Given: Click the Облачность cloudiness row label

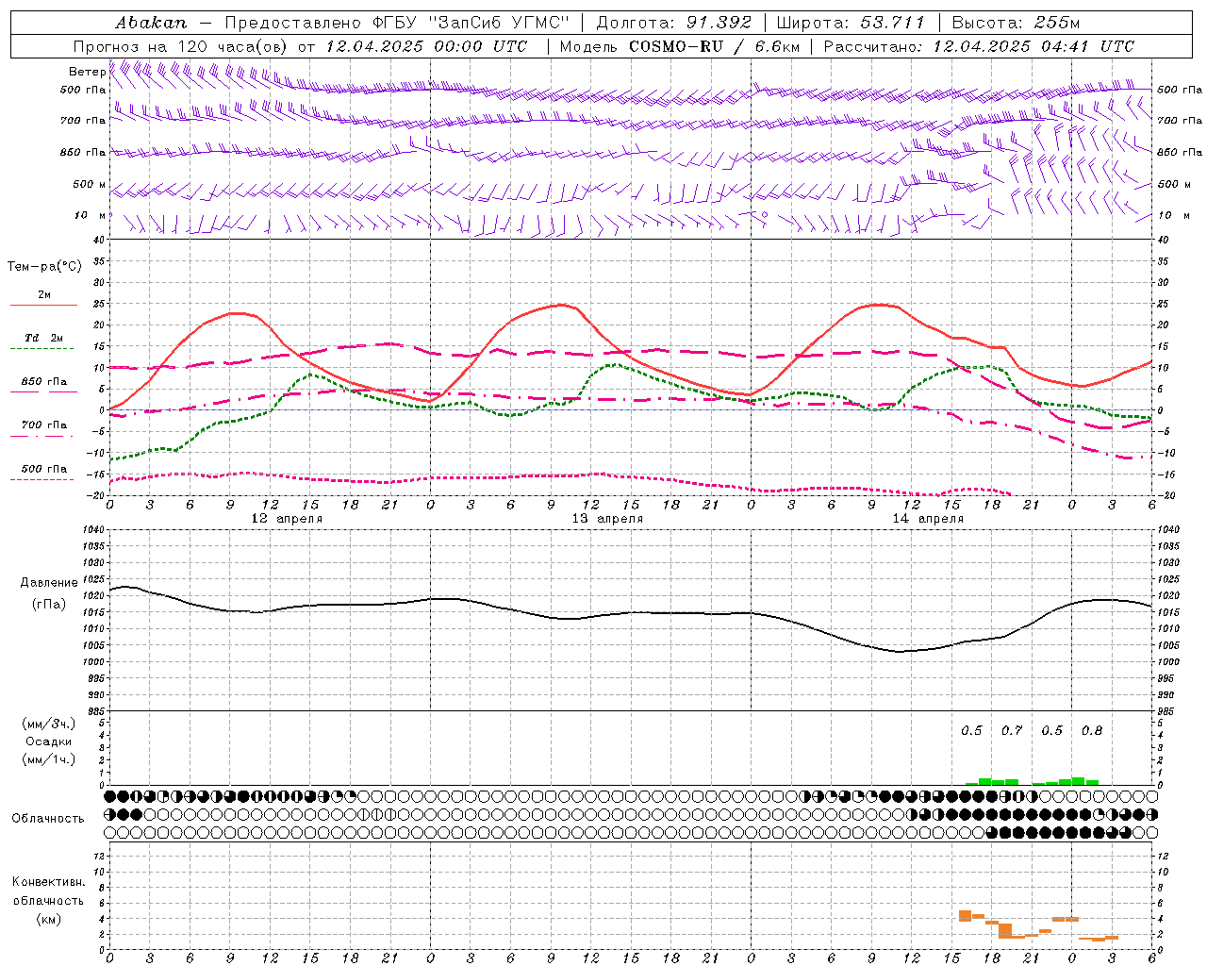Looking at the screenshot, I should click(48, 819).
